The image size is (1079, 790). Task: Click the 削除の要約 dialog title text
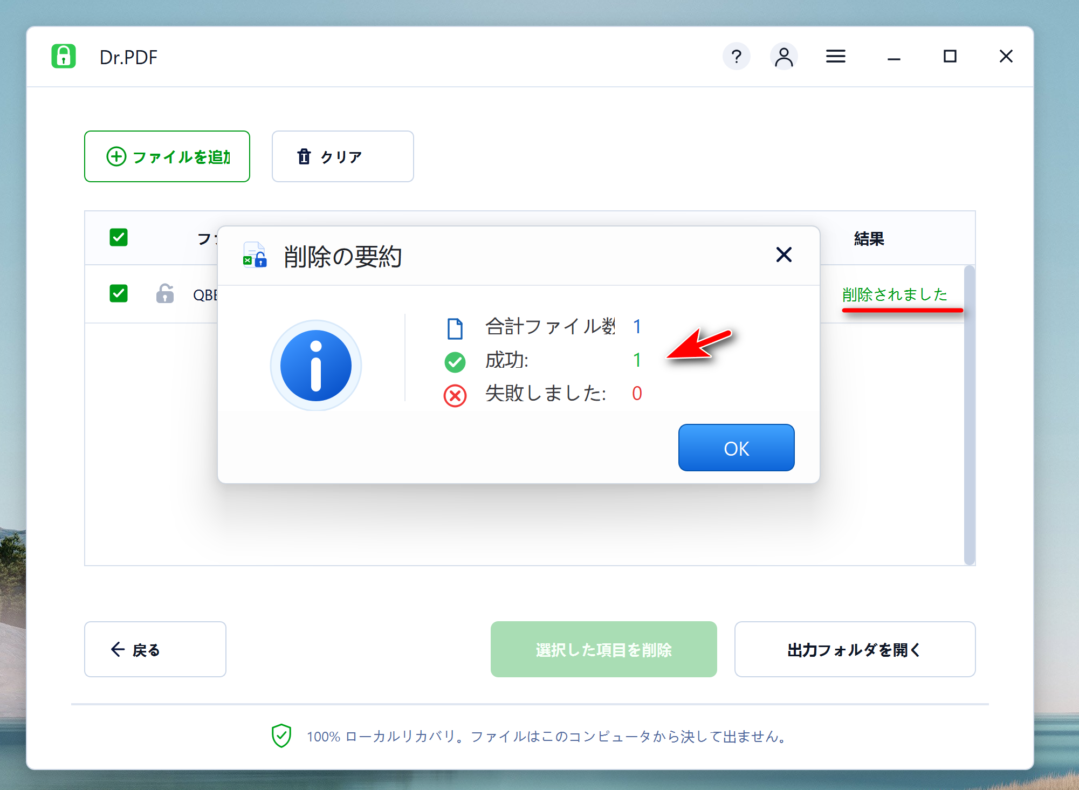(x=343, y=256)
